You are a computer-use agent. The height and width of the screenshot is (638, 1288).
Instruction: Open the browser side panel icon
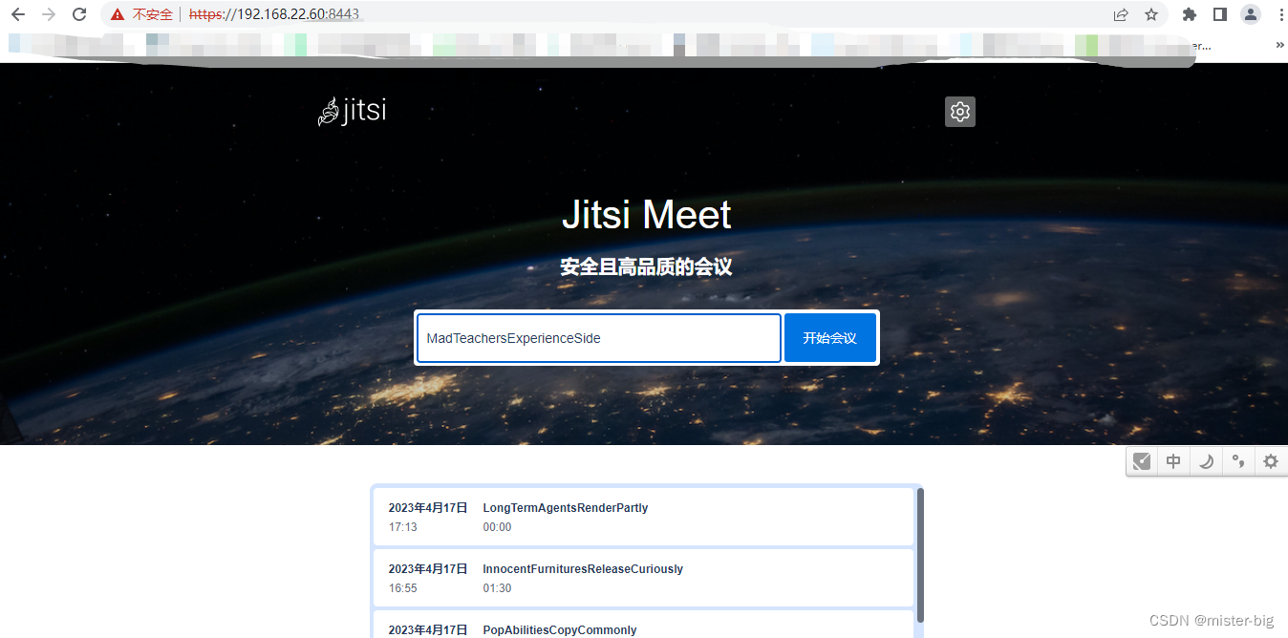(1219, 14)
